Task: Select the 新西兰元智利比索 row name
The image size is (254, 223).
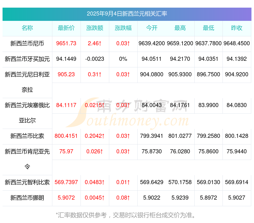Action: point(27,183)
